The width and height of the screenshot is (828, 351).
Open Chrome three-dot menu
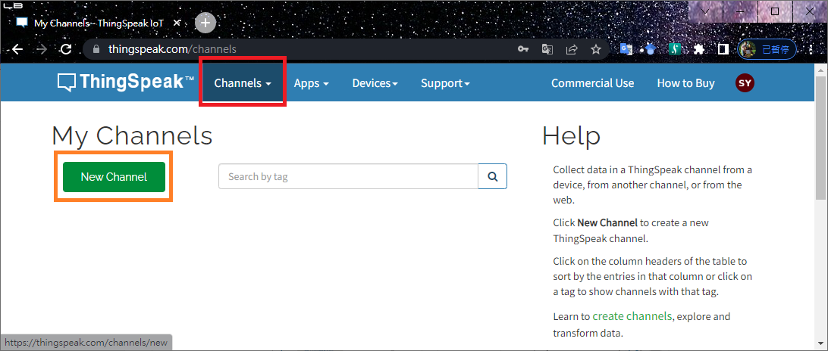pos(811,49)
